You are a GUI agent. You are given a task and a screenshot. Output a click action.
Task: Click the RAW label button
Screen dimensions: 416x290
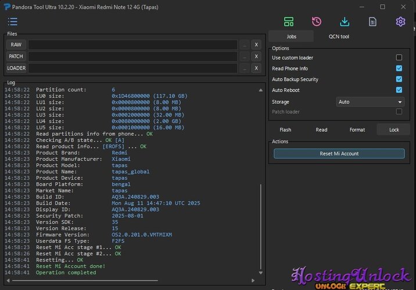[16, 45]
